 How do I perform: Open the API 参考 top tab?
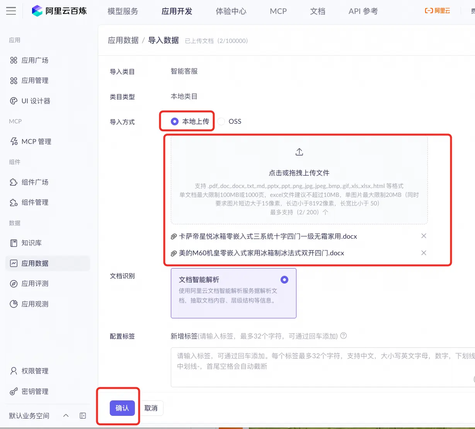(x=363, y=11)
